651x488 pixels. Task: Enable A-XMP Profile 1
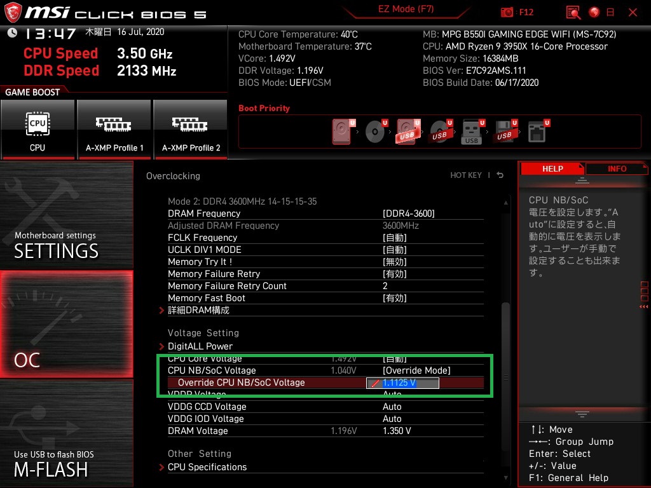coord(114,130)
